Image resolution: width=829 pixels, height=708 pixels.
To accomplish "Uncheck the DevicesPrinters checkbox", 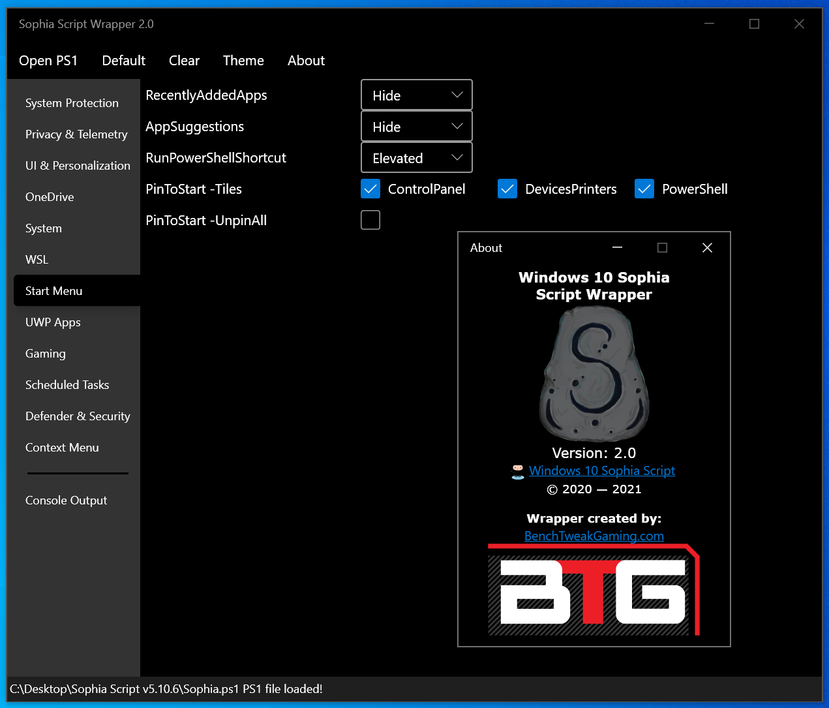I will 507,189.
